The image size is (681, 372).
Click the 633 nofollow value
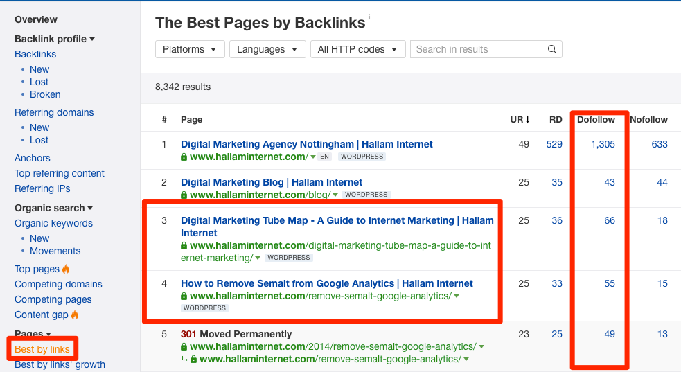click(x=660, y=144)
